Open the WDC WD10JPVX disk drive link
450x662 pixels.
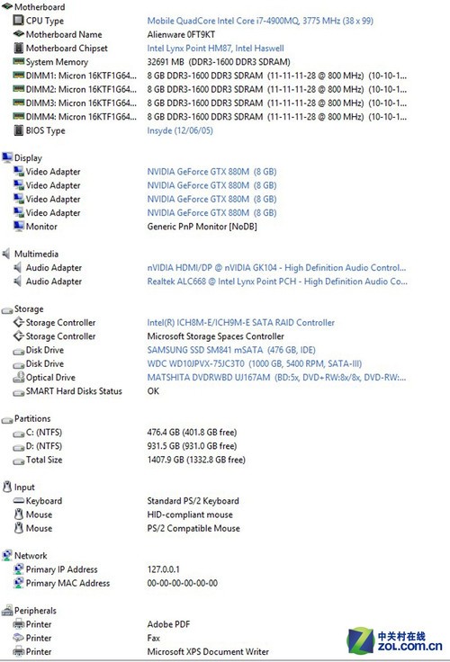point(255,363)
